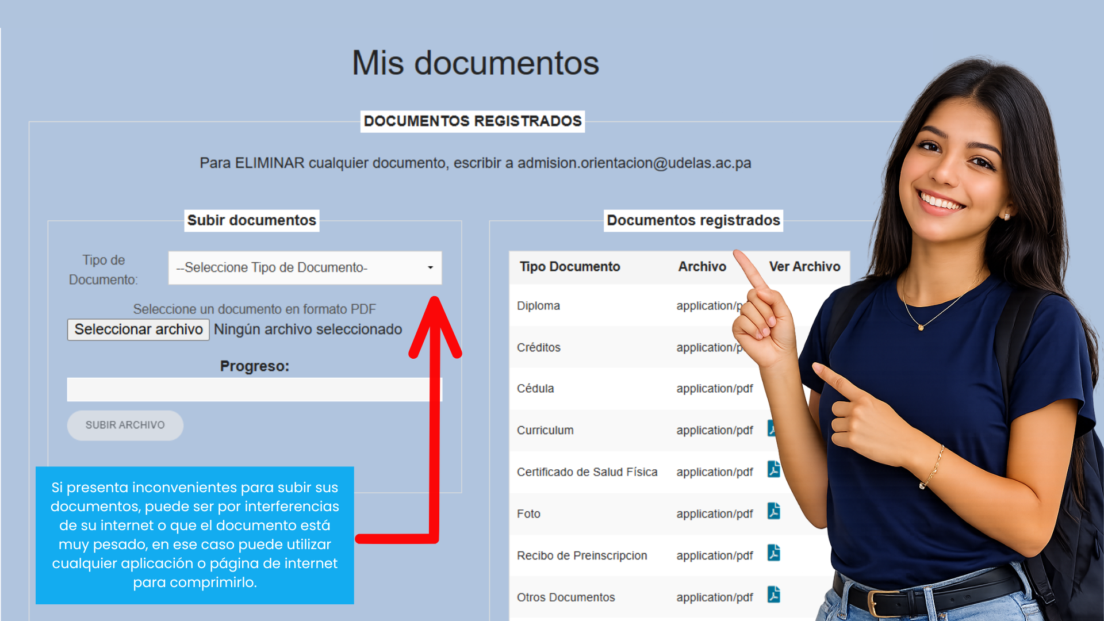
Task: Click application/pdf in the Curriculum row
Action: [x=715, y=431]
